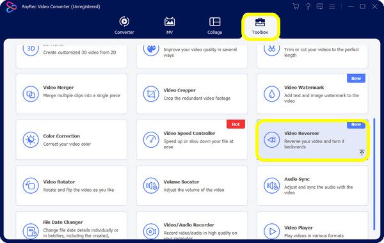Click 'Adjust the volume of the video'
Image resolution: width=384 pixels, height=243 pixels.
pos(194,190)
